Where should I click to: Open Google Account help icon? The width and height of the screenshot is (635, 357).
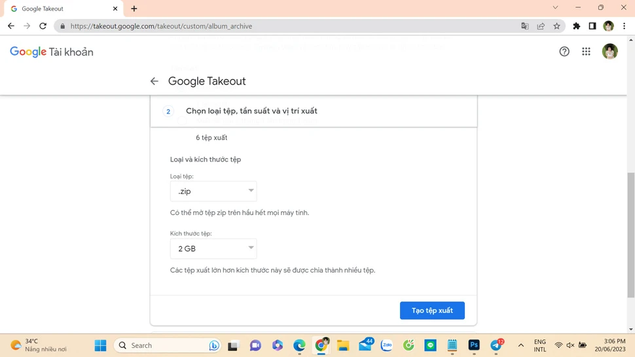(x=564, y=52)
